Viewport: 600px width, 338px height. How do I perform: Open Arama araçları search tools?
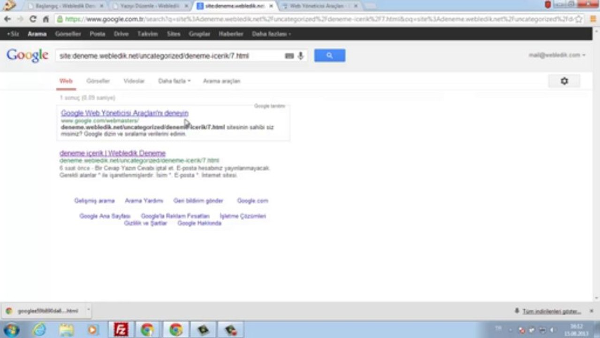pyautogui.click(x=221, y=81)
